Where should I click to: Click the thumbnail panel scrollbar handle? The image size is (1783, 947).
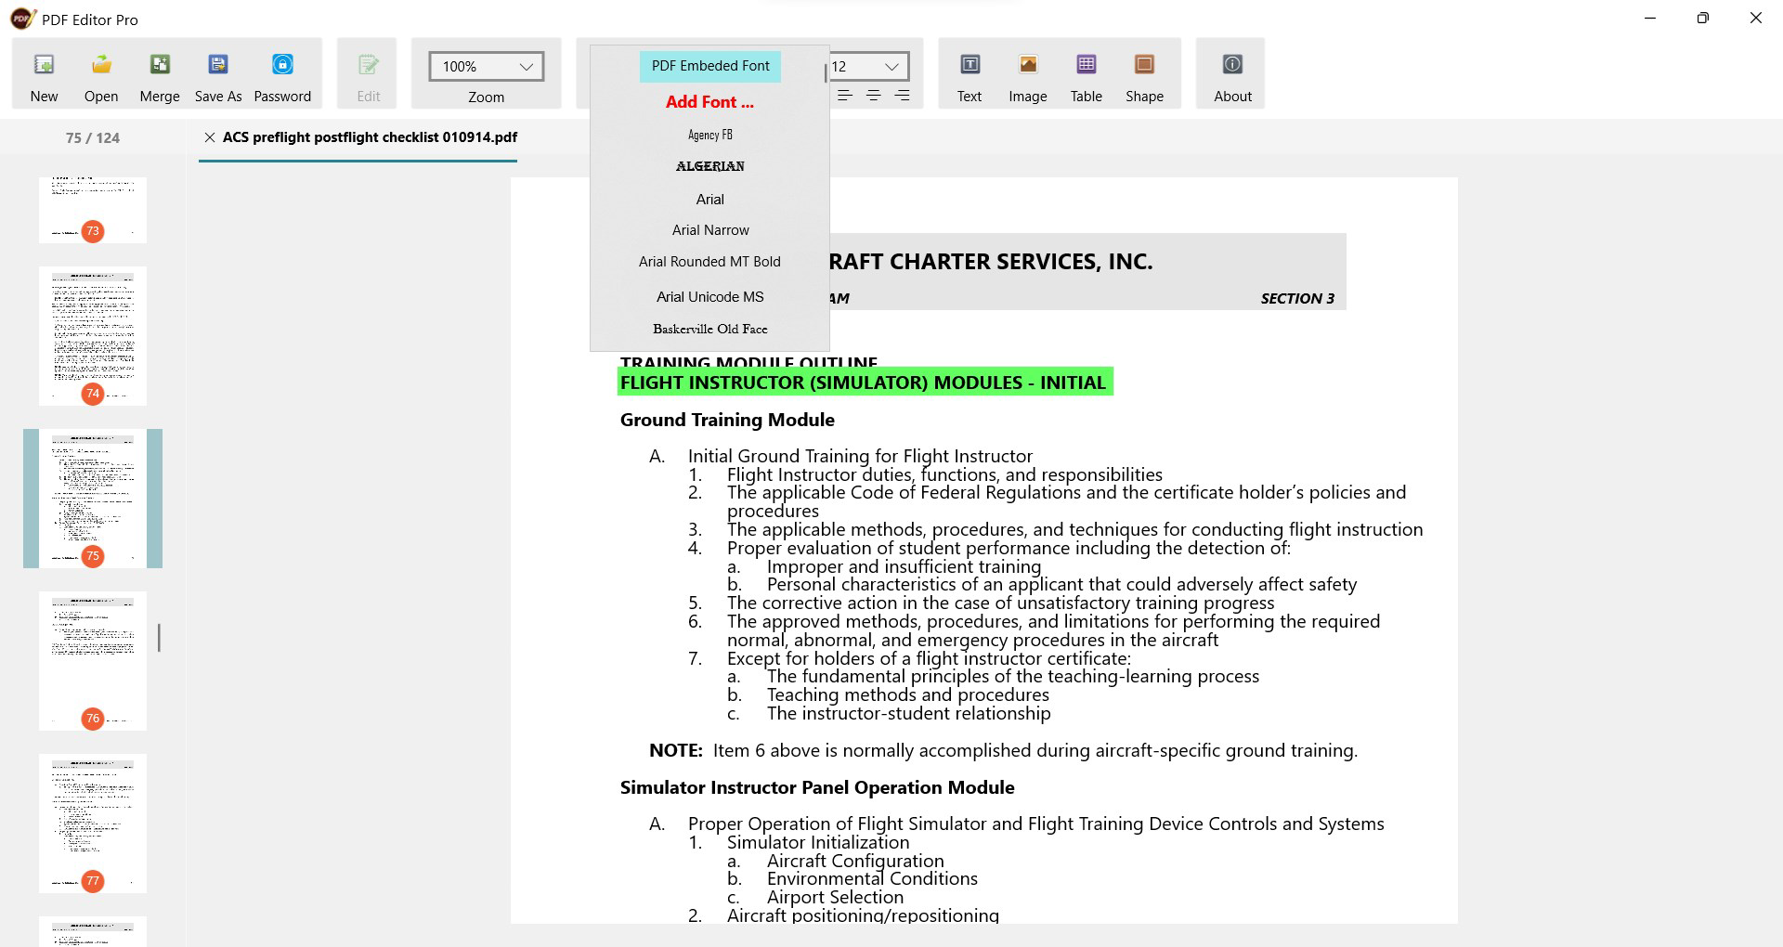click(x=159, y=638)
